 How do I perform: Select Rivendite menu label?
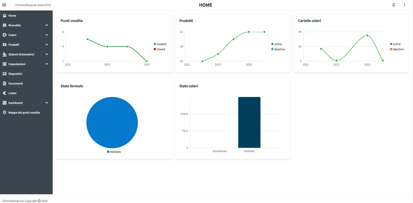(14, 25)
